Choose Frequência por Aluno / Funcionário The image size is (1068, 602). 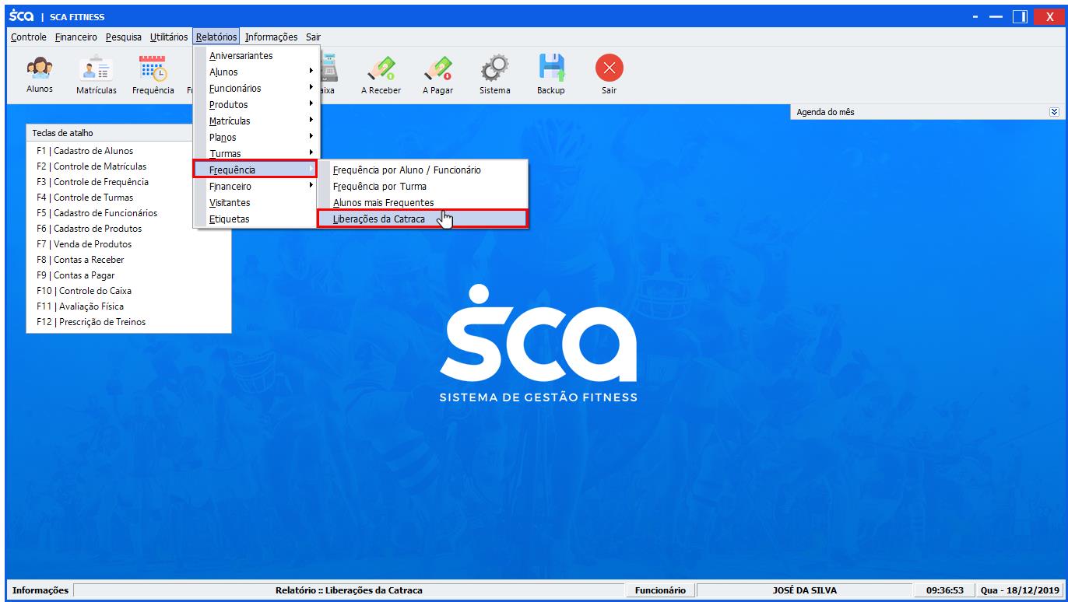423,170
